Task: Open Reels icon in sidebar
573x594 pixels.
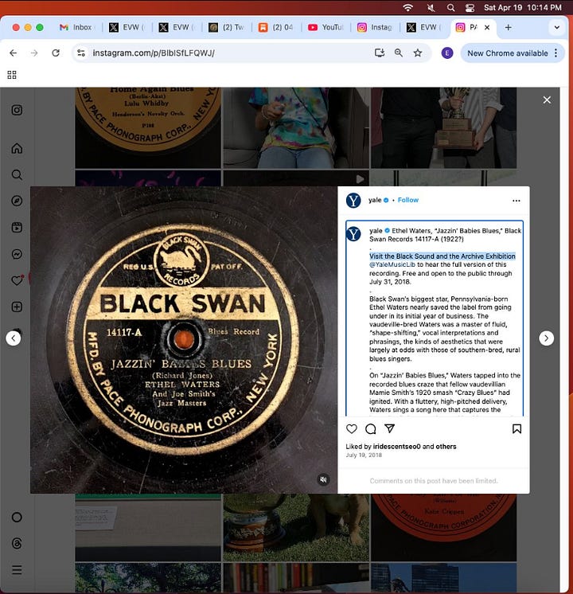Action: 17,227
